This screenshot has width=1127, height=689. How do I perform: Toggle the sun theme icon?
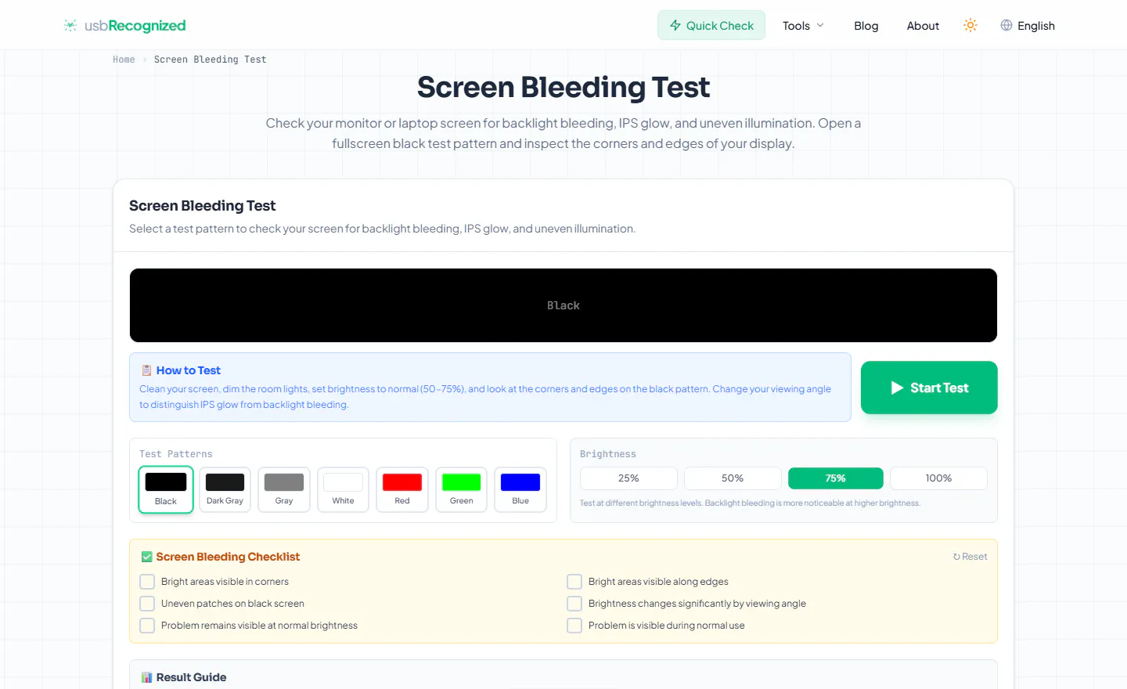point(970,25)
